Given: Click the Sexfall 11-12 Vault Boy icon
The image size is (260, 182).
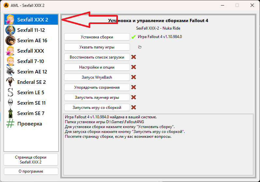Looking at the screenshot, I should coord(10,30).
